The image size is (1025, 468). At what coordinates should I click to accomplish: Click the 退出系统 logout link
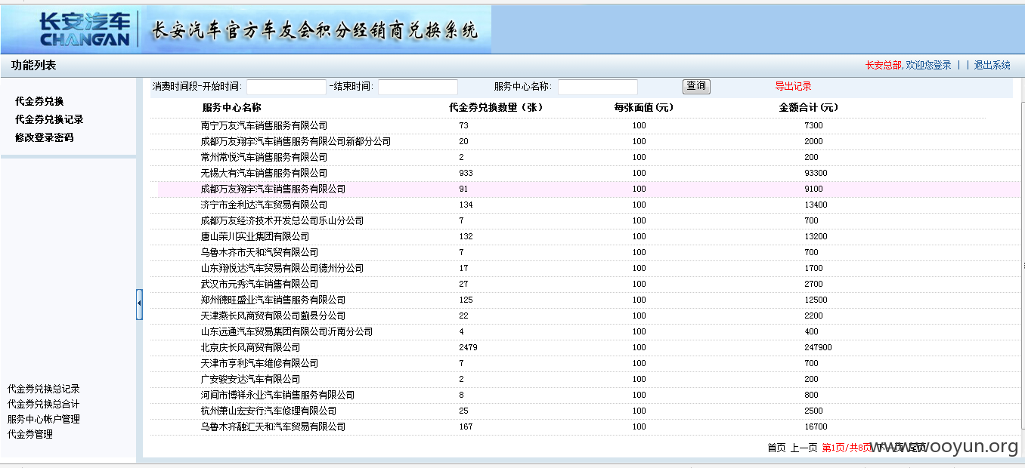[992, 65]
